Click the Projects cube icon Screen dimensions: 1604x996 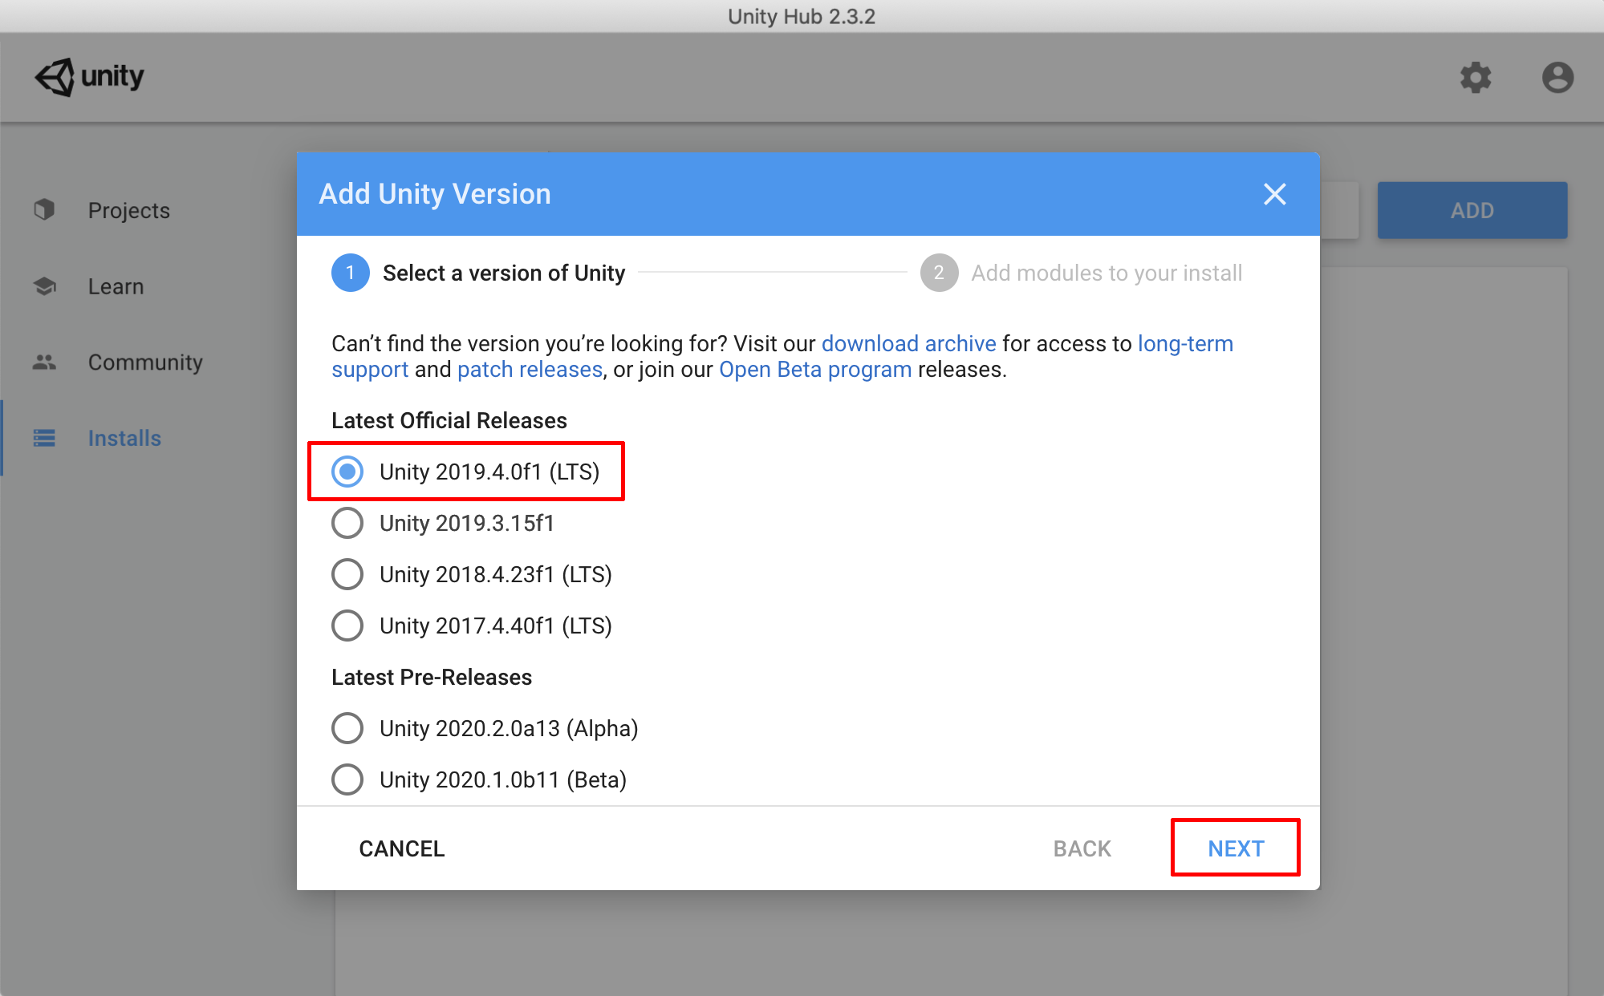[x=44, y=210]
